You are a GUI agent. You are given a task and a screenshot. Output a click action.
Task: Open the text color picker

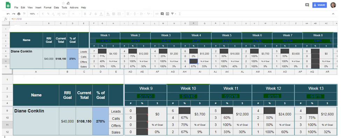(101, 14)
